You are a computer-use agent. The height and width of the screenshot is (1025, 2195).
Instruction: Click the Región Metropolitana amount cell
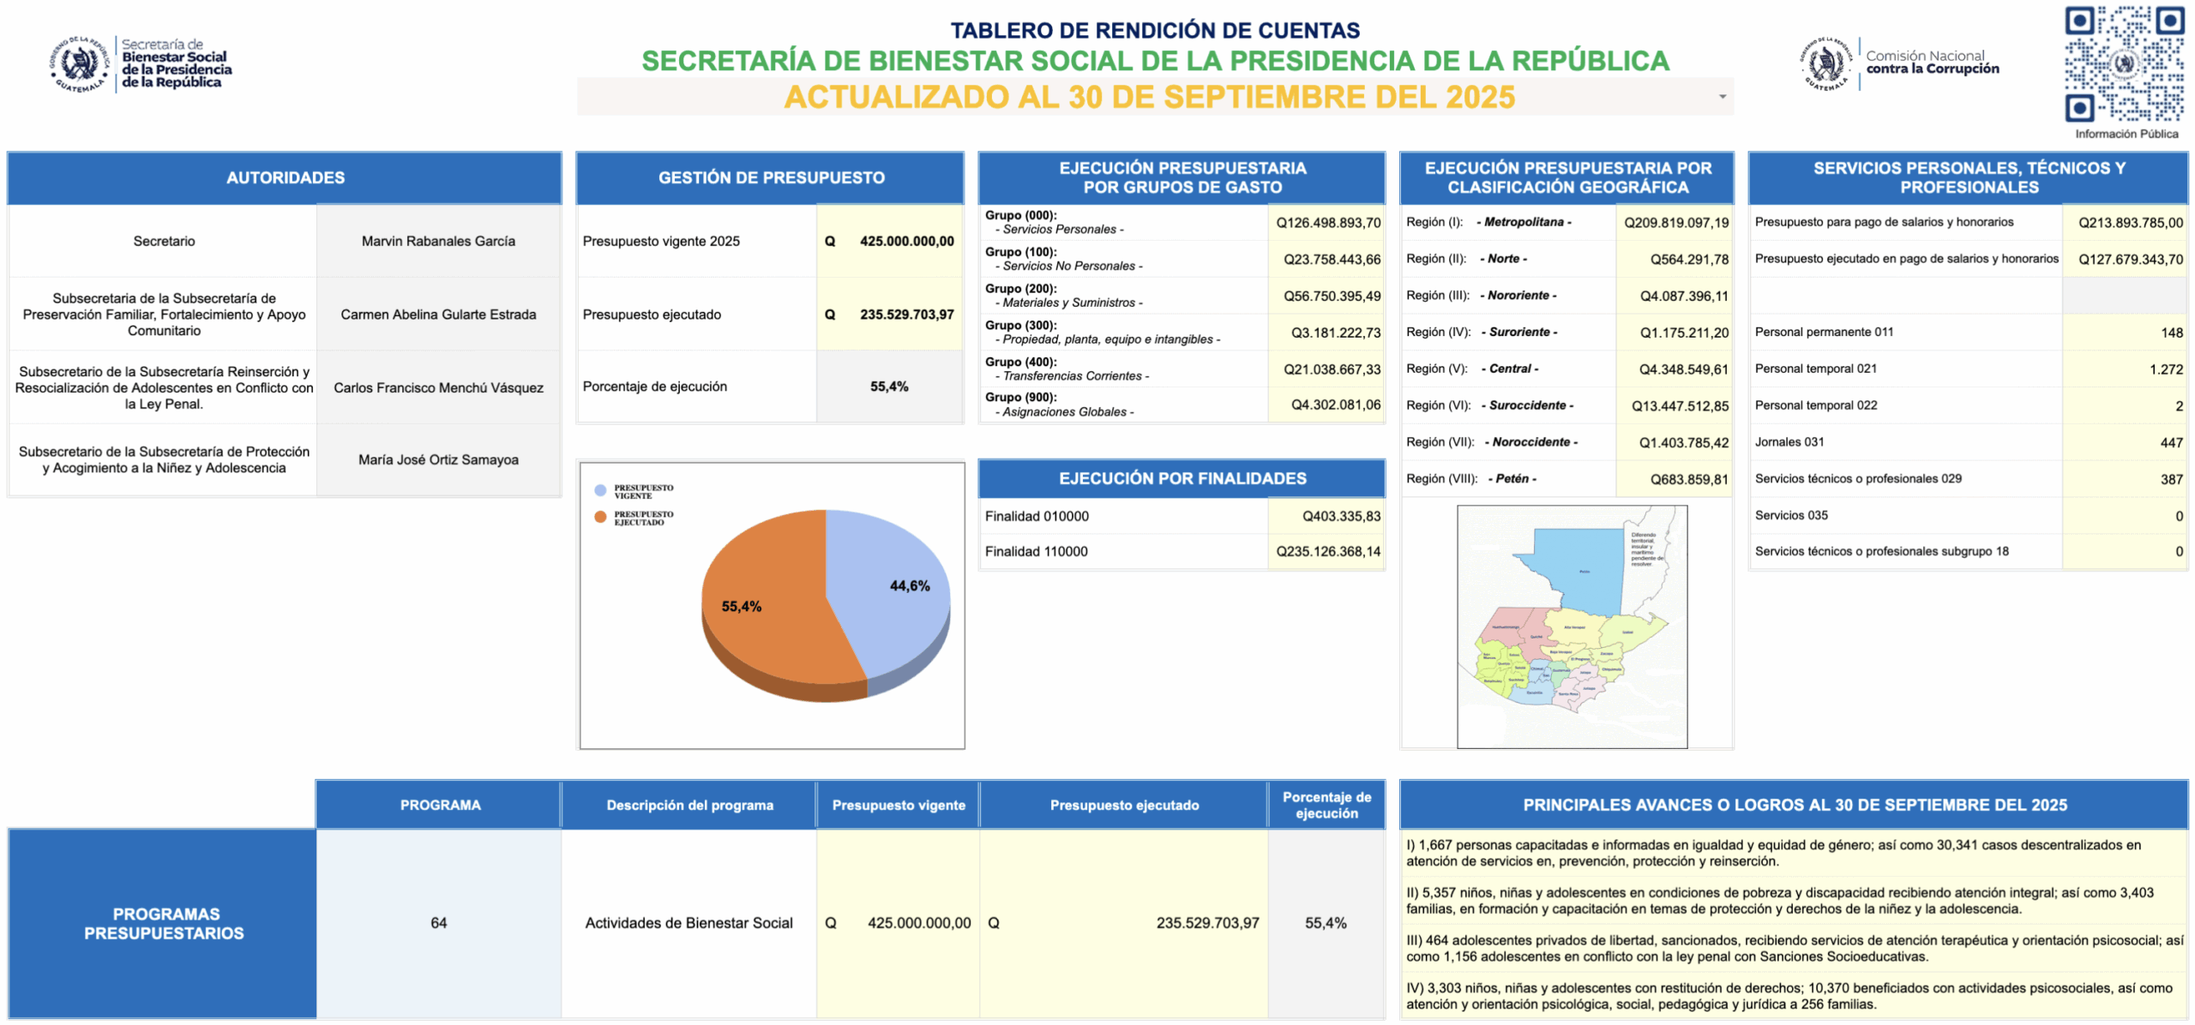pos(1675,223)
